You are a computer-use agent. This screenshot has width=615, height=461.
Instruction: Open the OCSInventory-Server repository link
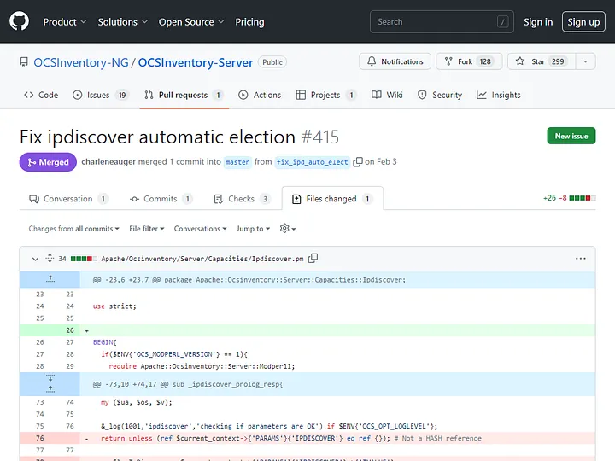click(x=196, y=62)
